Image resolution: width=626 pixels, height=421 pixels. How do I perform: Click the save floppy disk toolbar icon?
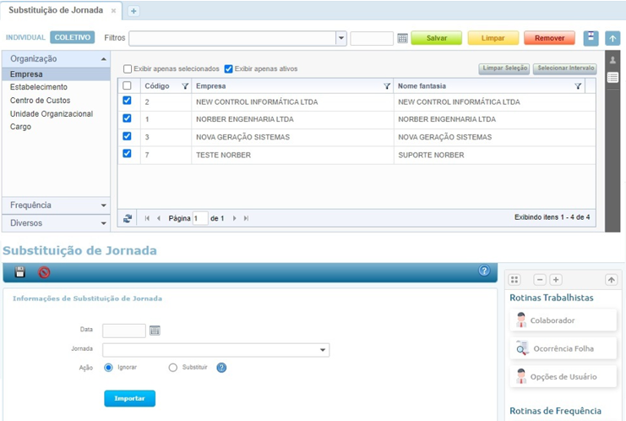pyautogui.click(x=20, y=272)
